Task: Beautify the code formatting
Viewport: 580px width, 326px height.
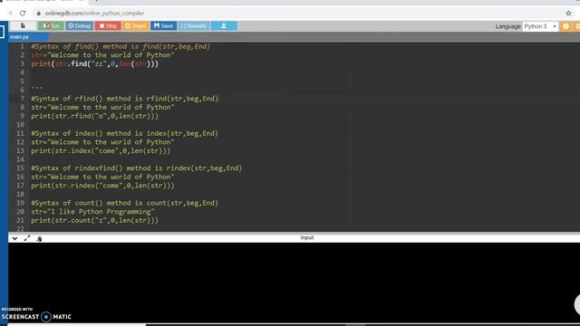Action: coord(194,26)
